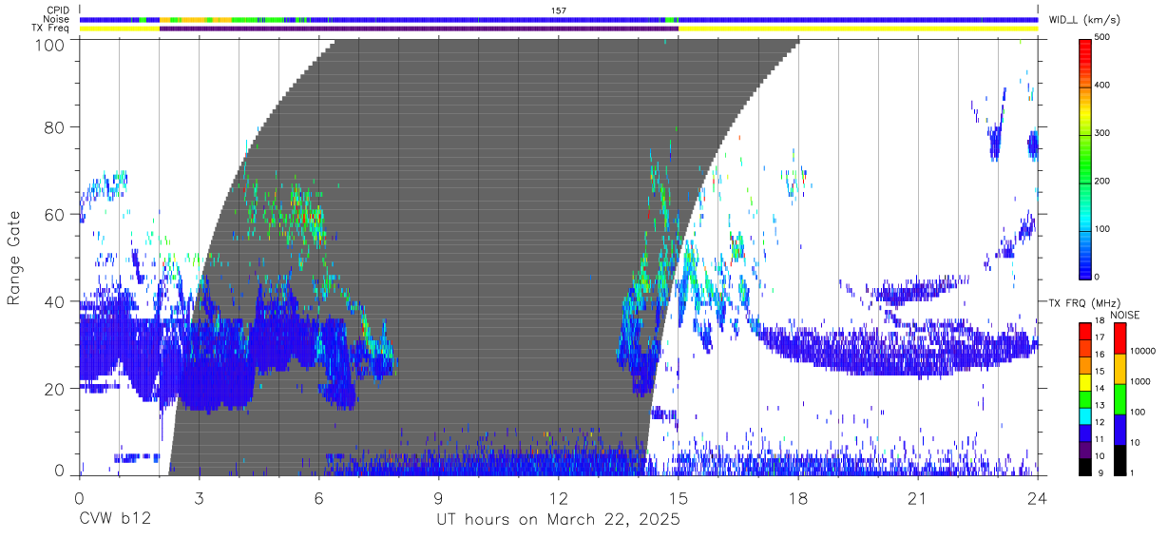Click the 100 tick on Range Gate axis
The width and height of the screenshot is (1167, 539).
(x=51, y=44)
